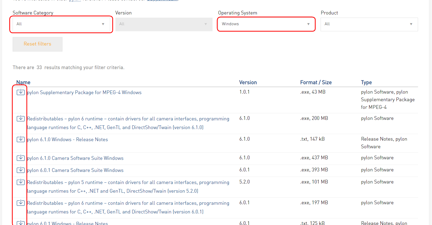Select size cell .exe, 437 MB
432x225 pixels.
pos(314,158)
